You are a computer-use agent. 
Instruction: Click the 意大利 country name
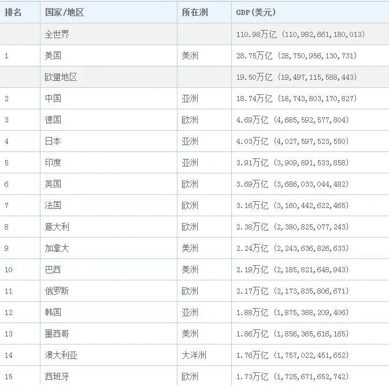coord(57,227)
